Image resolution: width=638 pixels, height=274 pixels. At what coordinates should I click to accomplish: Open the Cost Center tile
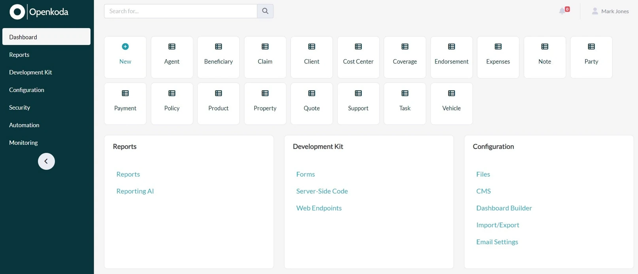coord(358,57)
